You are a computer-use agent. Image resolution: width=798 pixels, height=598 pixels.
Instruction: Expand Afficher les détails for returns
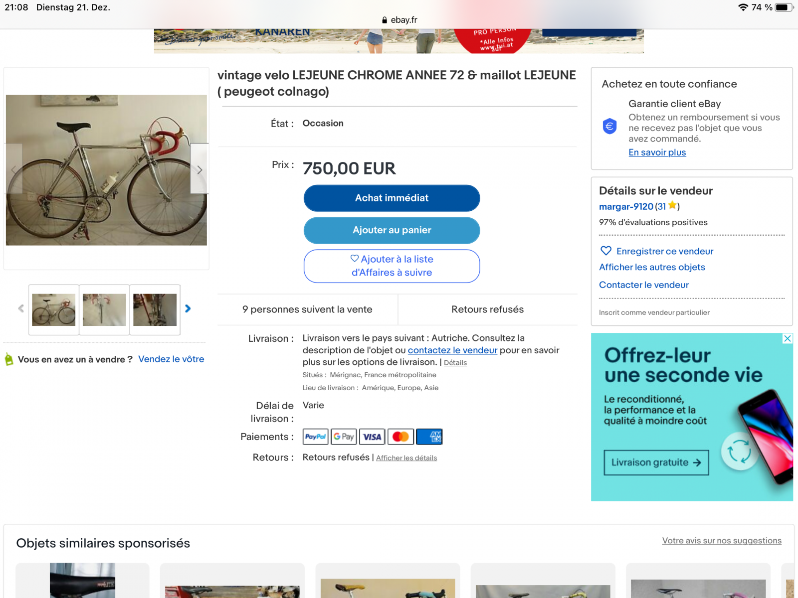(406, 458)
